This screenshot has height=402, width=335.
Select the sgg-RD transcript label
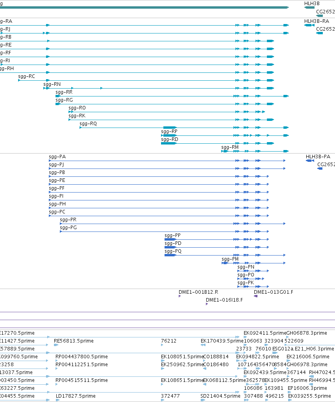tap(169, 139)
